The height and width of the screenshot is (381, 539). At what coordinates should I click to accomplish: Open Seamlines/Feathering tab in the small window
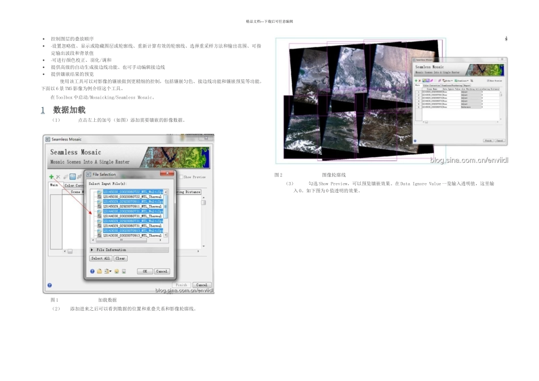[452, 86]
